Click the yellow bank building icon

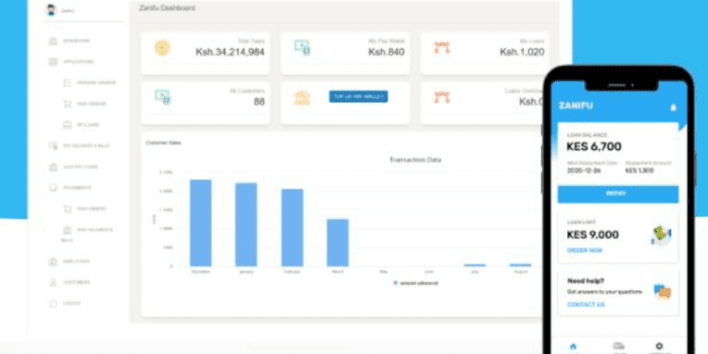pyautogui.click(x=302, y=97)
